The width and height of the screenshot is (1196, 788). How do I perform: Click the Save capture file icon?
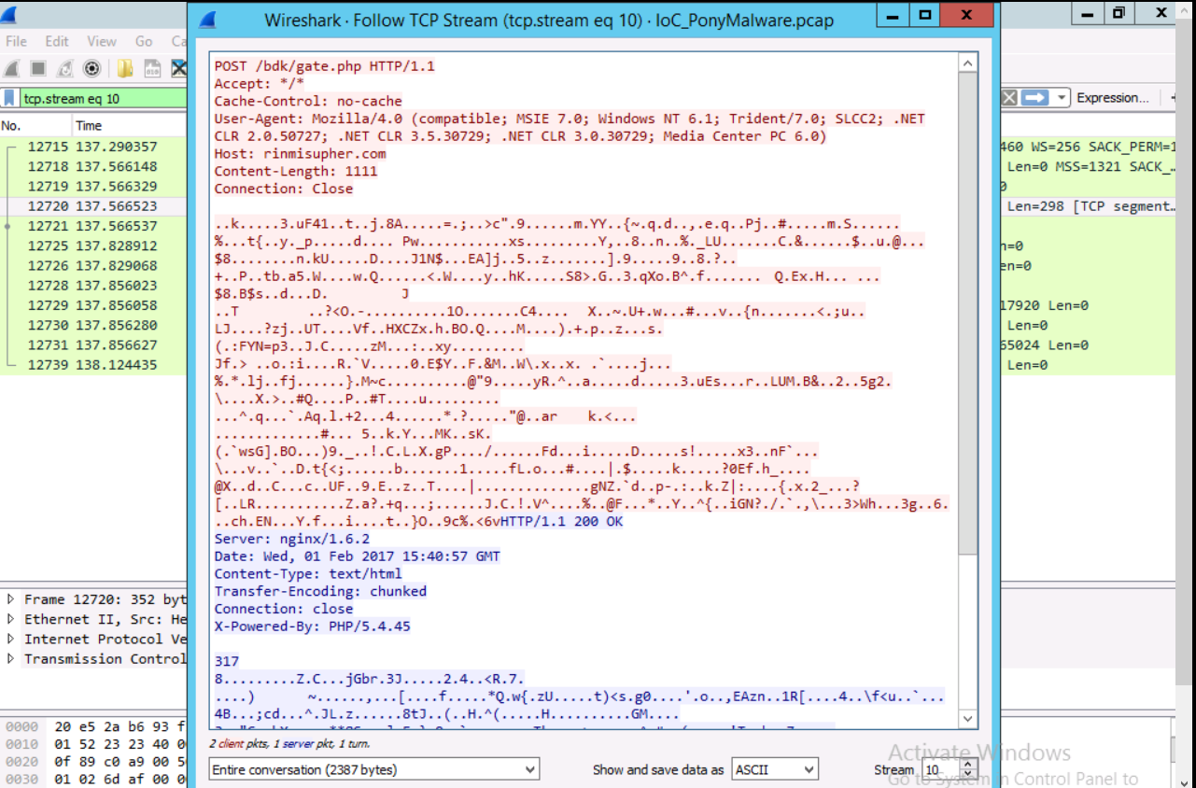152,68
